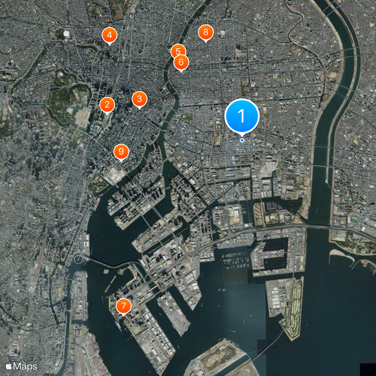Open orange pin number 3

click(139, 99)
